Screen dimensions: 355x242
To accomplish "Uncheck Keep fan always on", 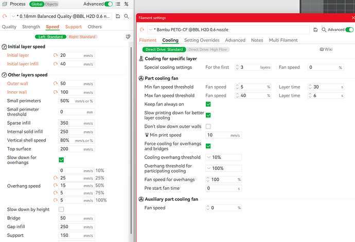I will coord(208,104).
